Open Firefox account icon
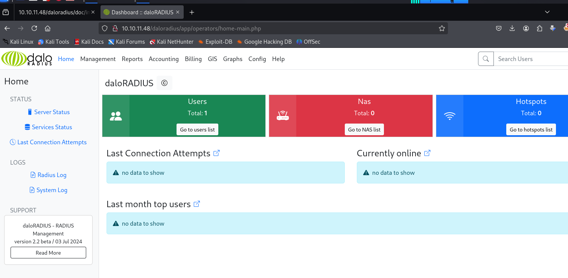This screenshot has width=568, height=278. pyautogui.click(x=526, y=28)
